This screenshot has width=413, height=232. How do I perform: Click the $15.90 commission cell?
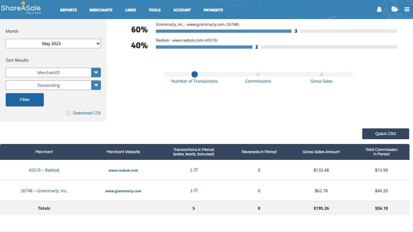point(381,170)
